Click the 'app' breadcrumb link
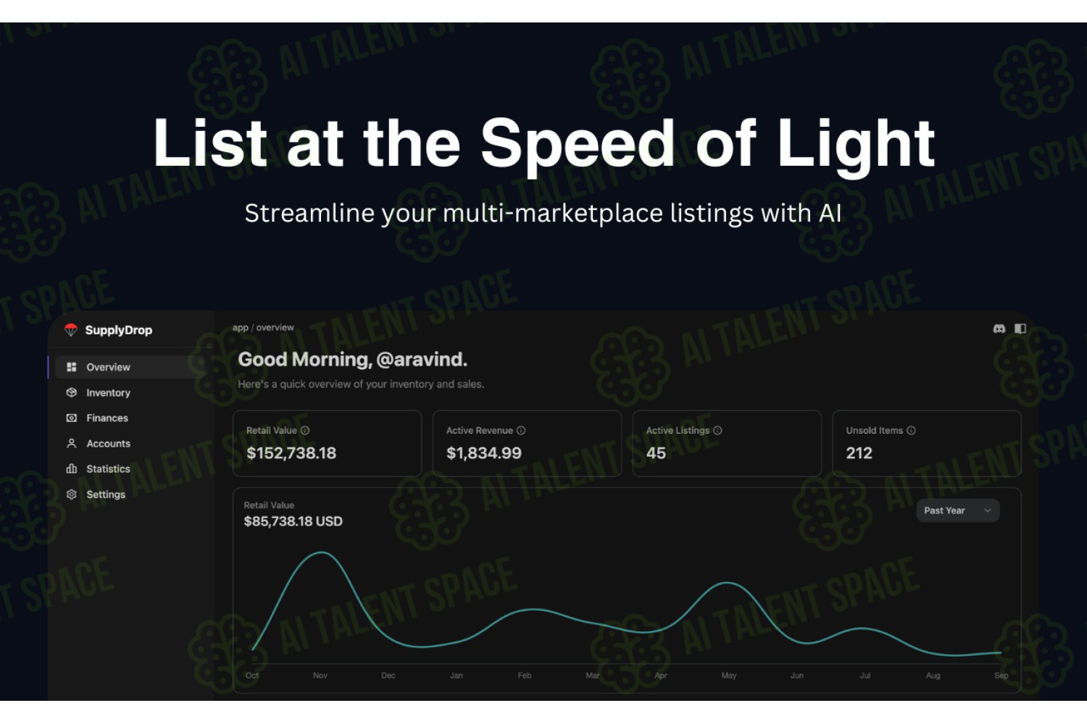 [240, 328]
